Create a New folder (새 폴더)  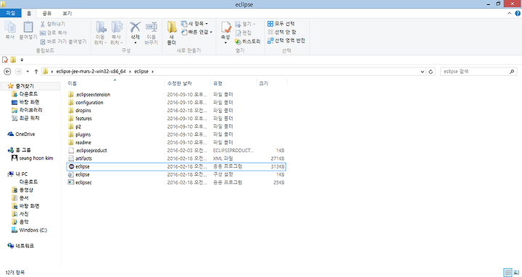[x=172, y=33]
